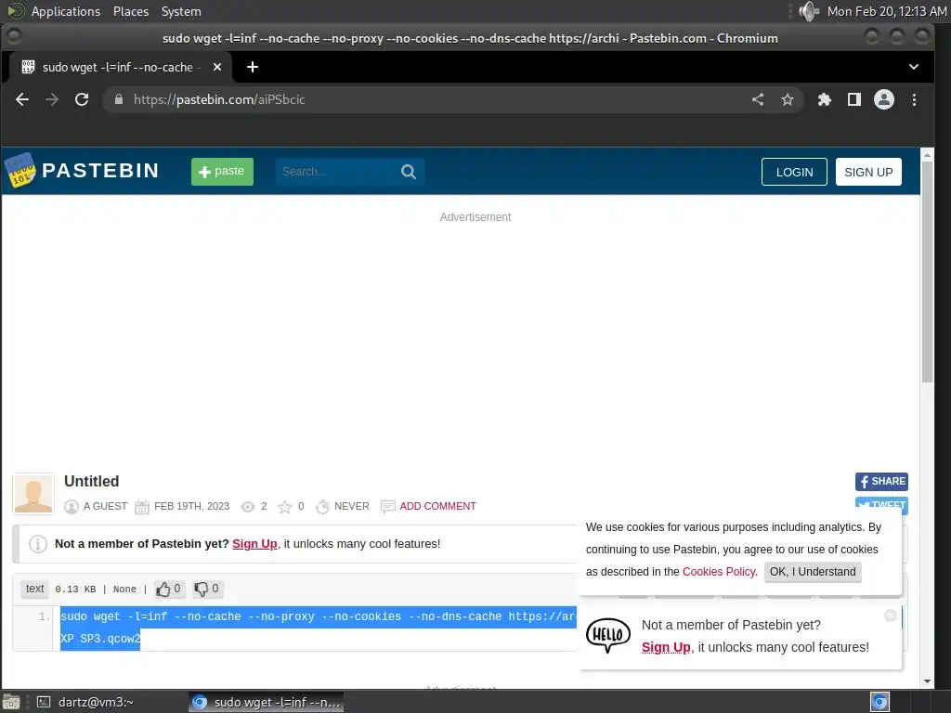The image size is (951, 713).
Task: Open the extensions puzzle icon
Action: point(825,99)
